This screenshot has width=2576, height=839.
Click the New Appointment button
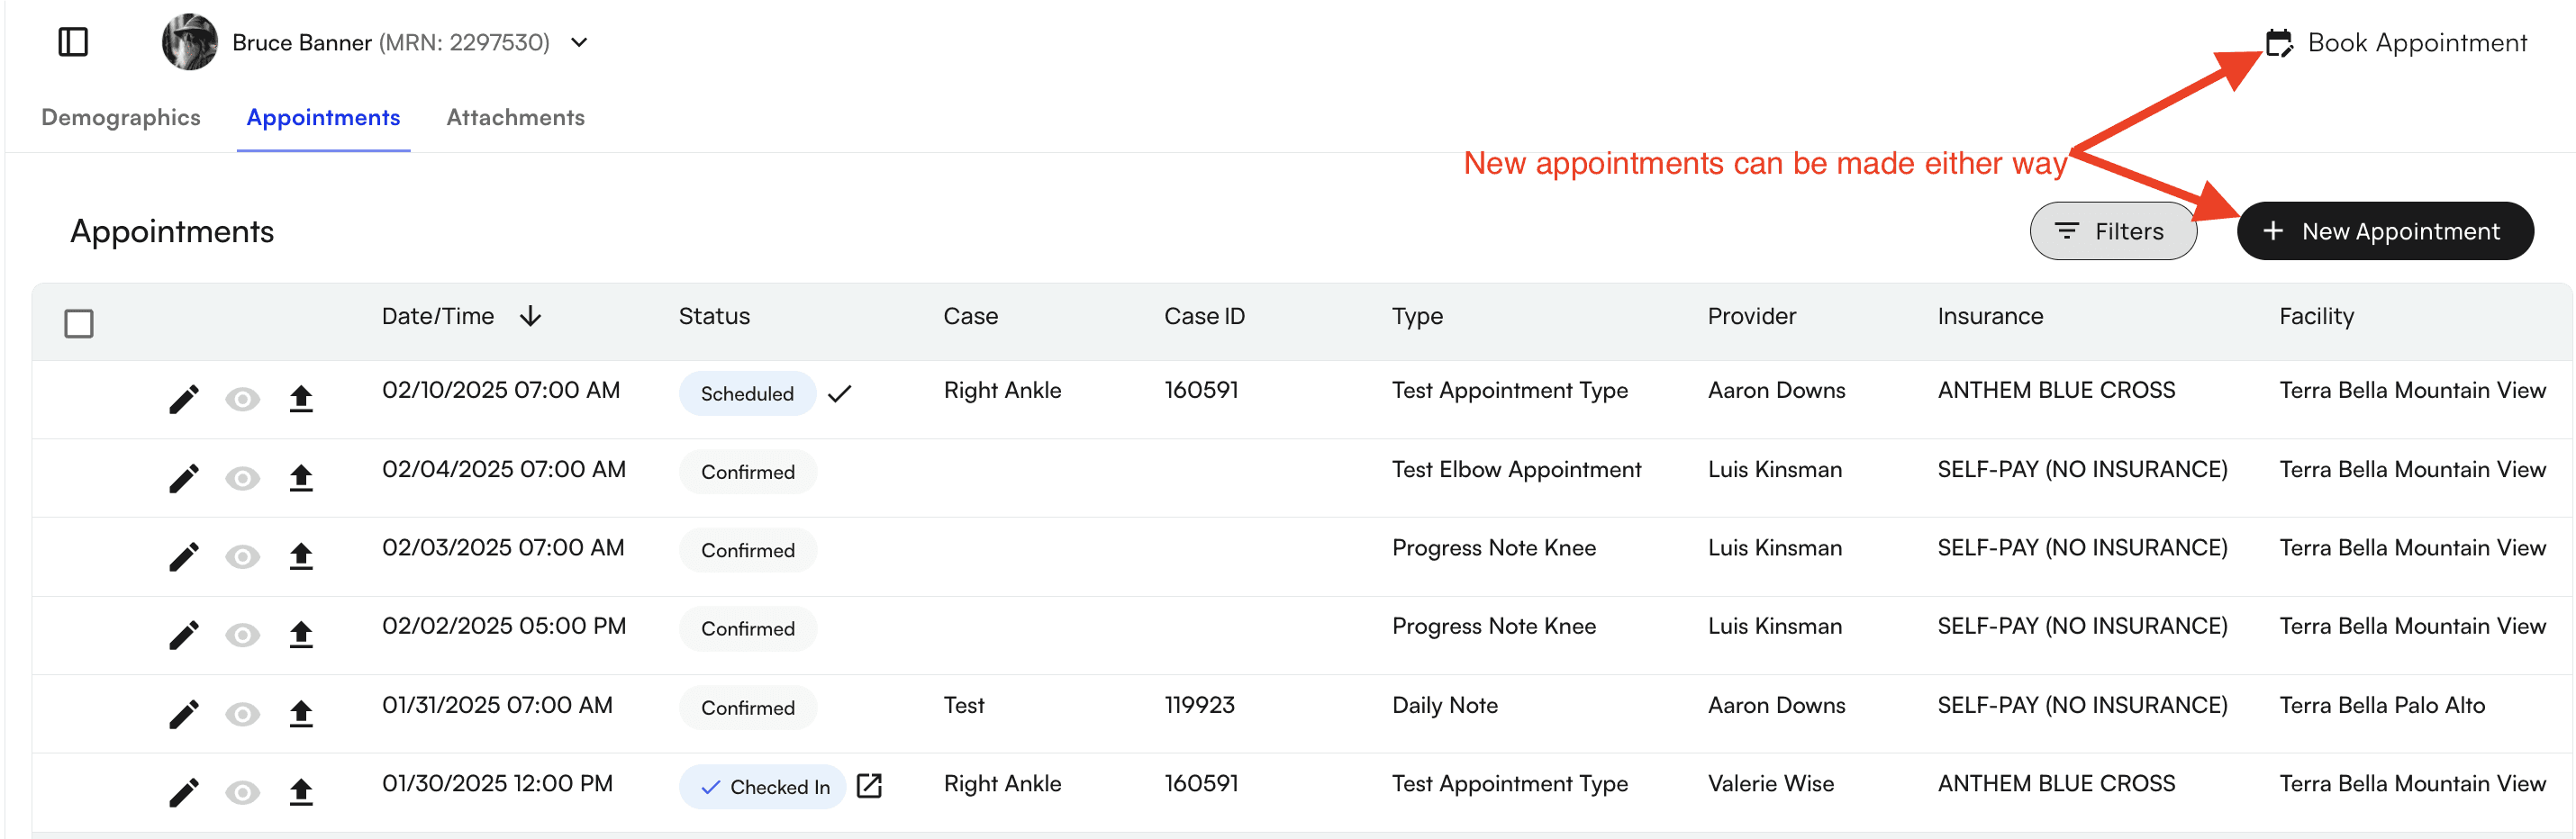pyautogui.click(x=2384, y=231)
